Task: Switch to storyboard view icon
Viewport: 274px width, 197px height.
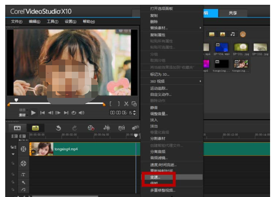Action: [x=17, y=128]
